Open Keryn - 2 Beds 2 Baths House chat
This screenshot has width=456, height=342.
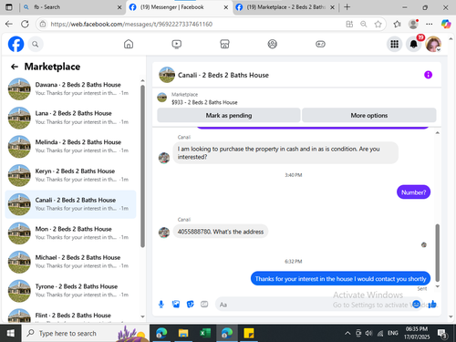[70, 175]
